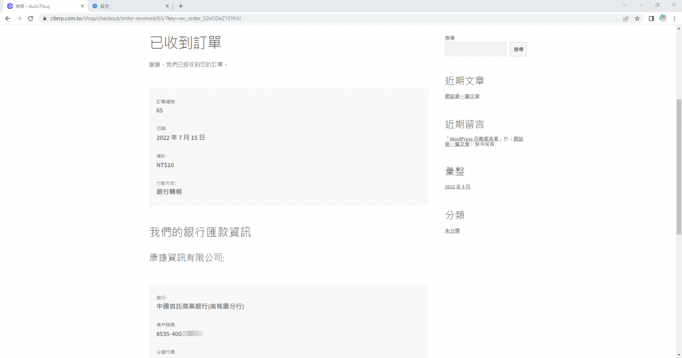Click the address bar URL
This screenshot has height=358, width=682.
[x=145, y=19]
